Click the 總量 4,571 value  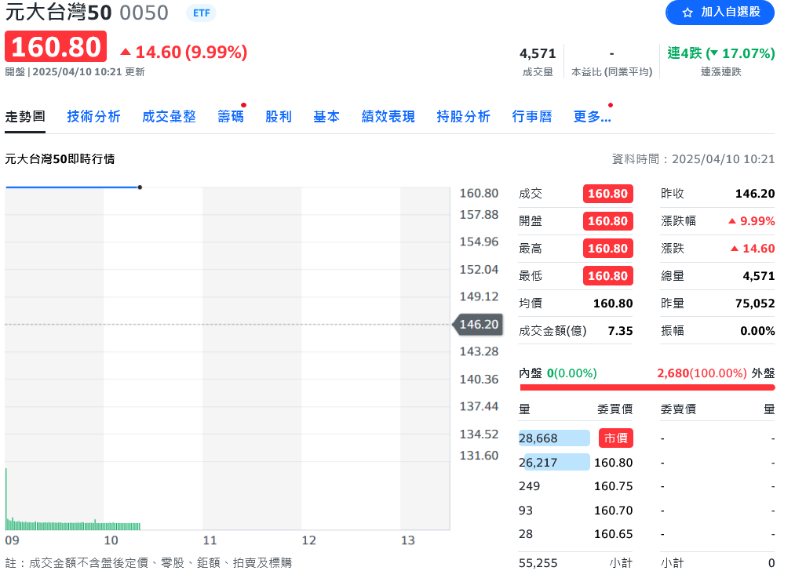[x=758, y=275]
